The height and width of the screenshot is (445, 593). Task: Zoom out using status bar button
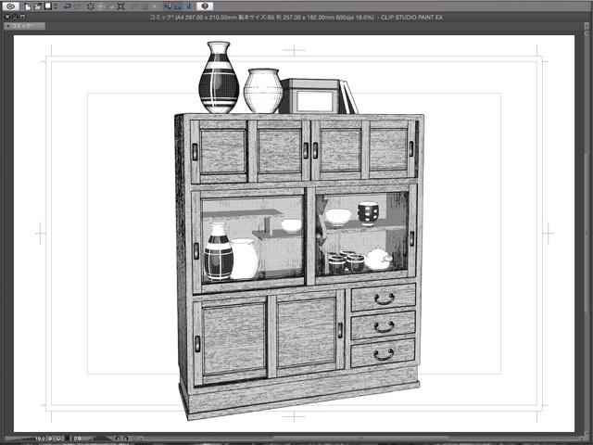point(50,439)
